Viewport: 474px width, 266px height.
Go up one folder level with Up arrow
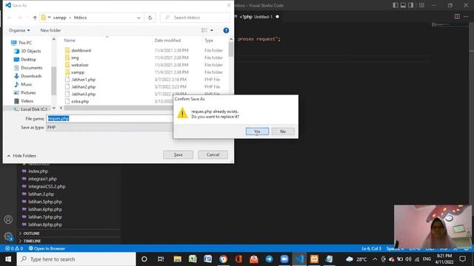[x=35, y=18]
